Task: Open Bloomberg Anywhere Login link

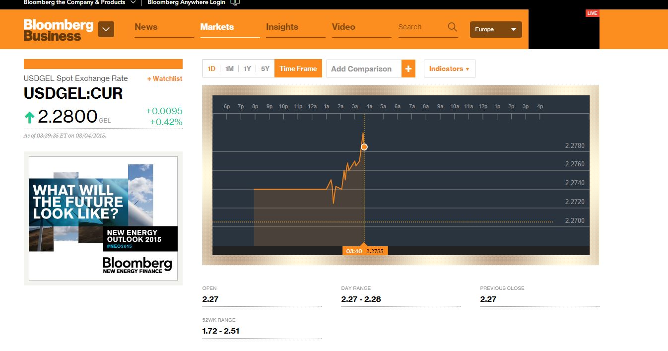Action: [187, 2]
